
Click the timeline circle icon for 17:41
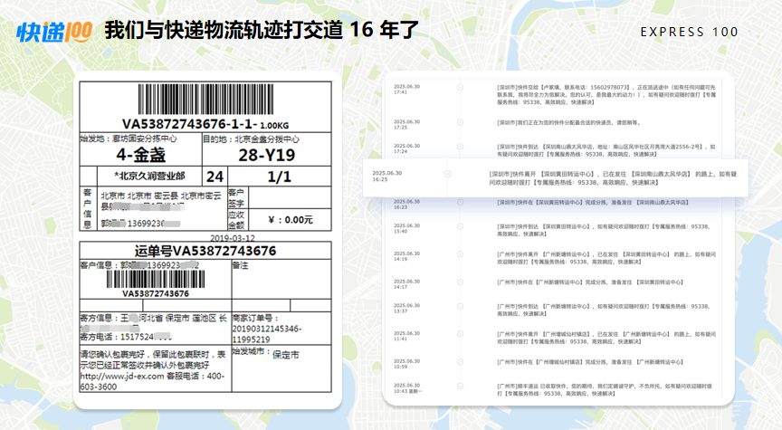[461, 87]
